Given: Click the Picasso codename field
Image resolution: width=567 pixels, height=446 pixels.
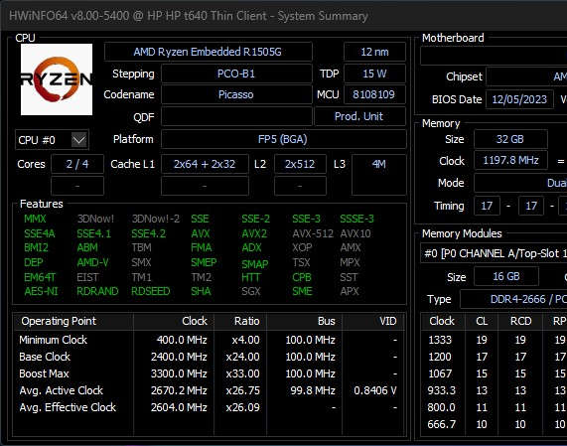Looking at the screenshot, I should tap(236, 94).
